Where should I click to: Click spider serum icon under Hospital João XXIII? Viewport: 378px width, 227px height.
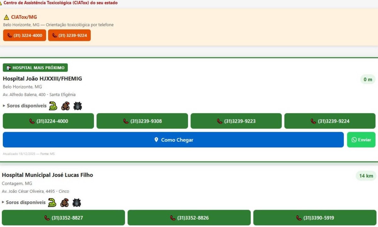(x=77, y=106)
